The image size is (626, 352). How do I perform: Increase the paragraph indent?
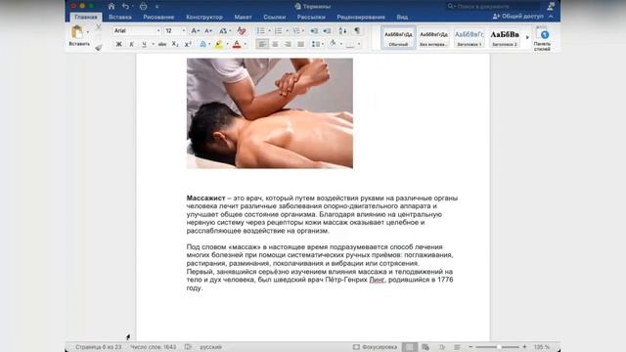click(327, 30)
